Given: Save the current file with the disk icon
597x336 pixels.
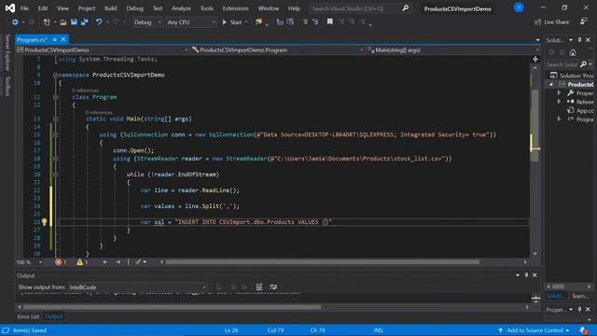Looking at the screenshot, I should click(x=74, y=22).
